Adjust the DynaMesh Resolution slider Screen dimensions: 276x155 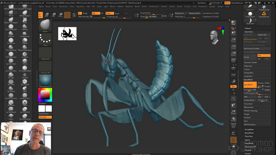[254, 90]
